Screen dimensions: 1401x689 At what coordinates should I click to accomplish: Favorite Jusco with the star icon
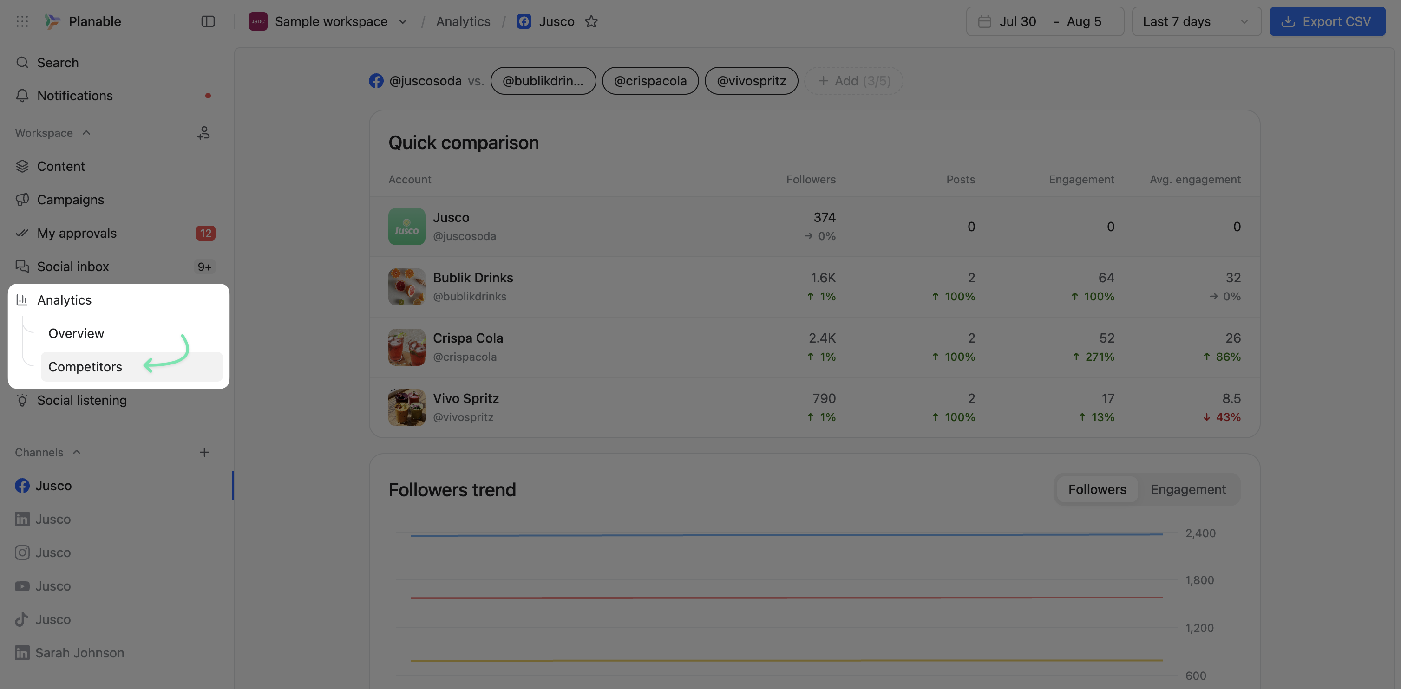[x=591, y=21]
